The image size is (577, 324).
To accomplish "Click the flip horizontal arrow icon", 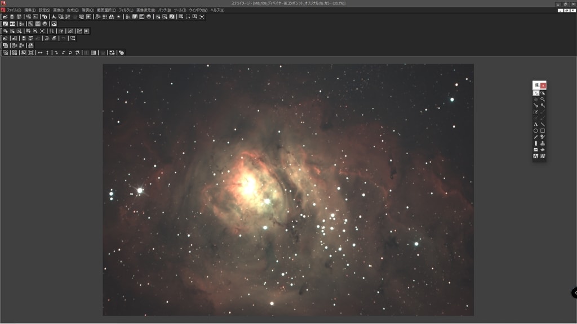I will point(40,52).
